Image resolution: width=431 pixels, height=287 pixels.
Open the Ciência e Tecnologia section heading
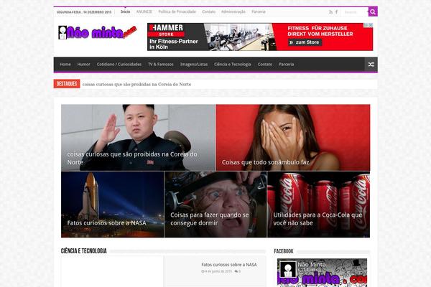pos(84,251)
